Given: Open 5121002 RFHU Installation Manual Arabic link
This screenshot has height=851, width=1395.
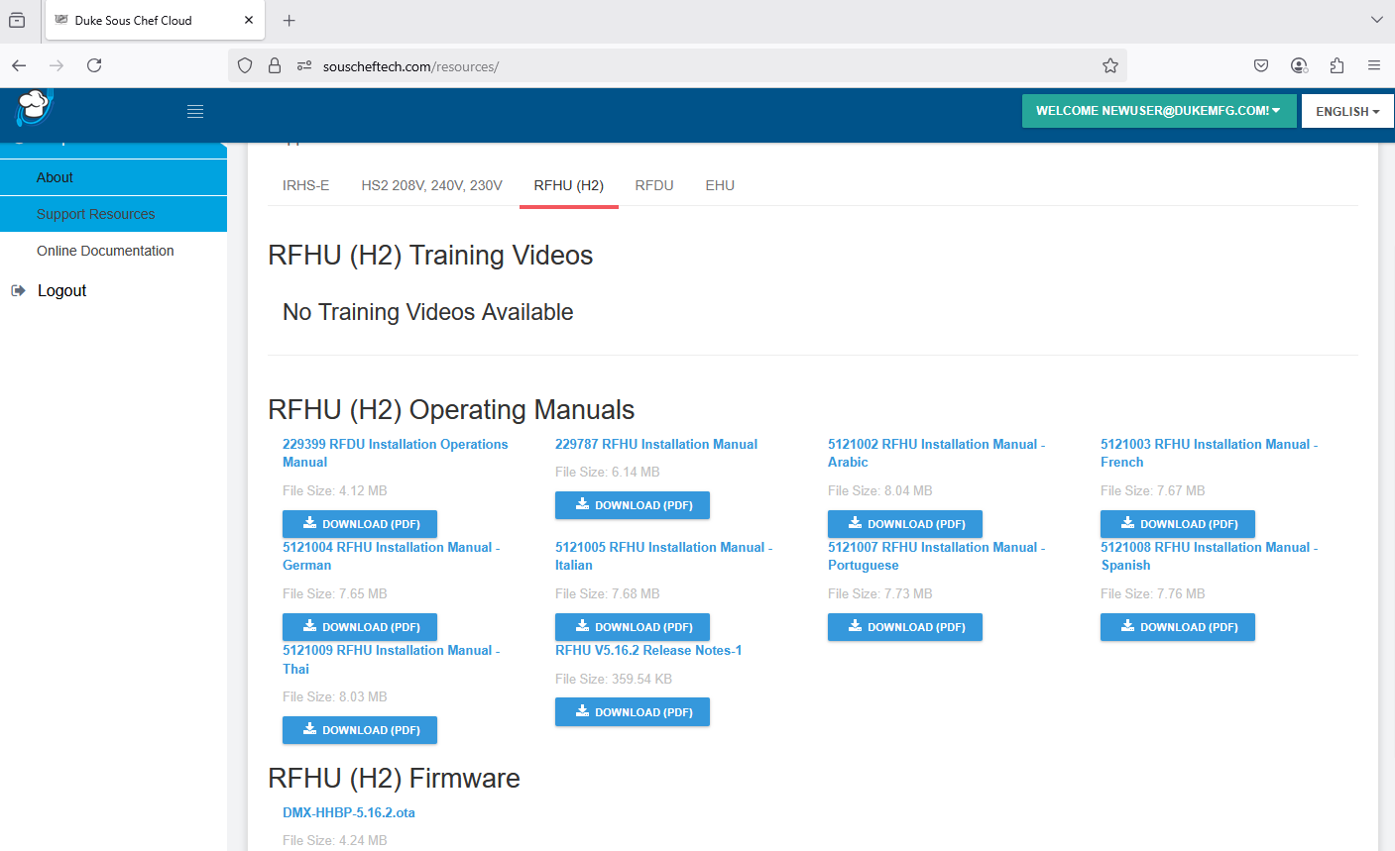Looking at the screenshot, I should 936,453.
